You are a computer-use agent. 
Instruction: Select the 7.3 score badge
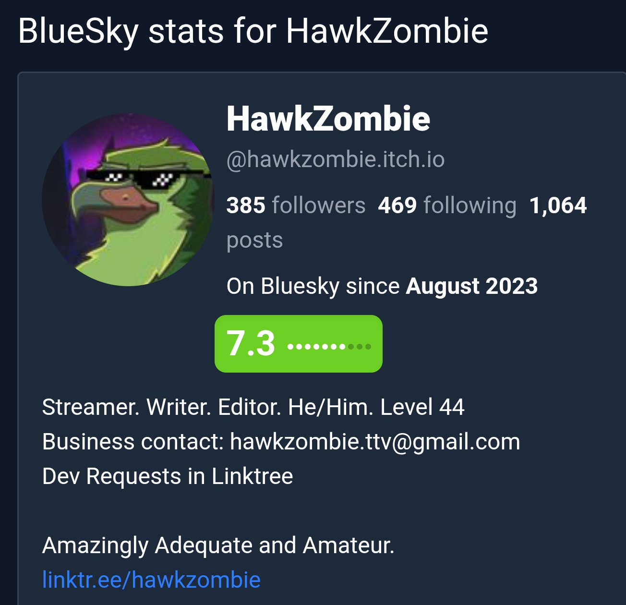tap(298, 344)
